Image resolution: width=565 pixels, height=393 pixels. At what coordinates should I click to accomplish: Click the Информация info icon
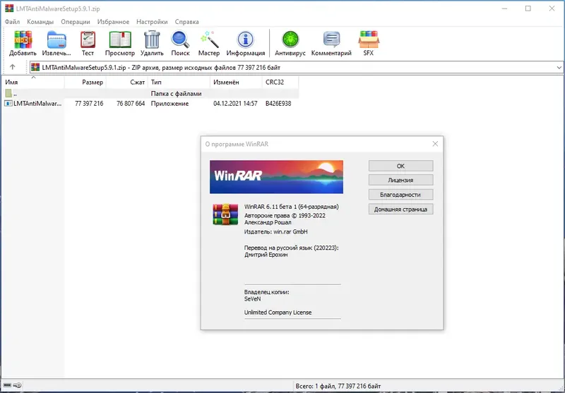[246, 40]
